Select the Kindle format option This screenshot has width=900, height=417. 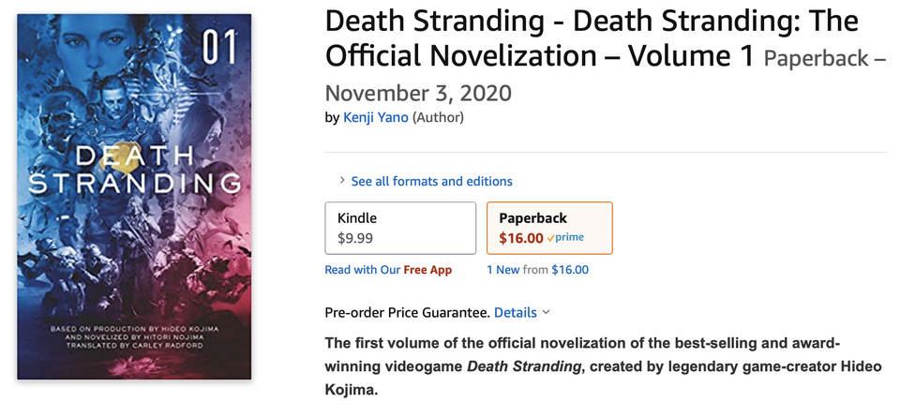[x=400, y=228]
